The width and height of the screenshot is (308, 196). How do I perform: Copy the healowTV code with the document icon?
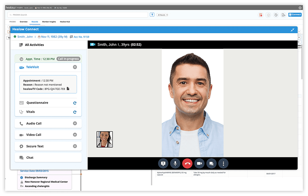68,89
